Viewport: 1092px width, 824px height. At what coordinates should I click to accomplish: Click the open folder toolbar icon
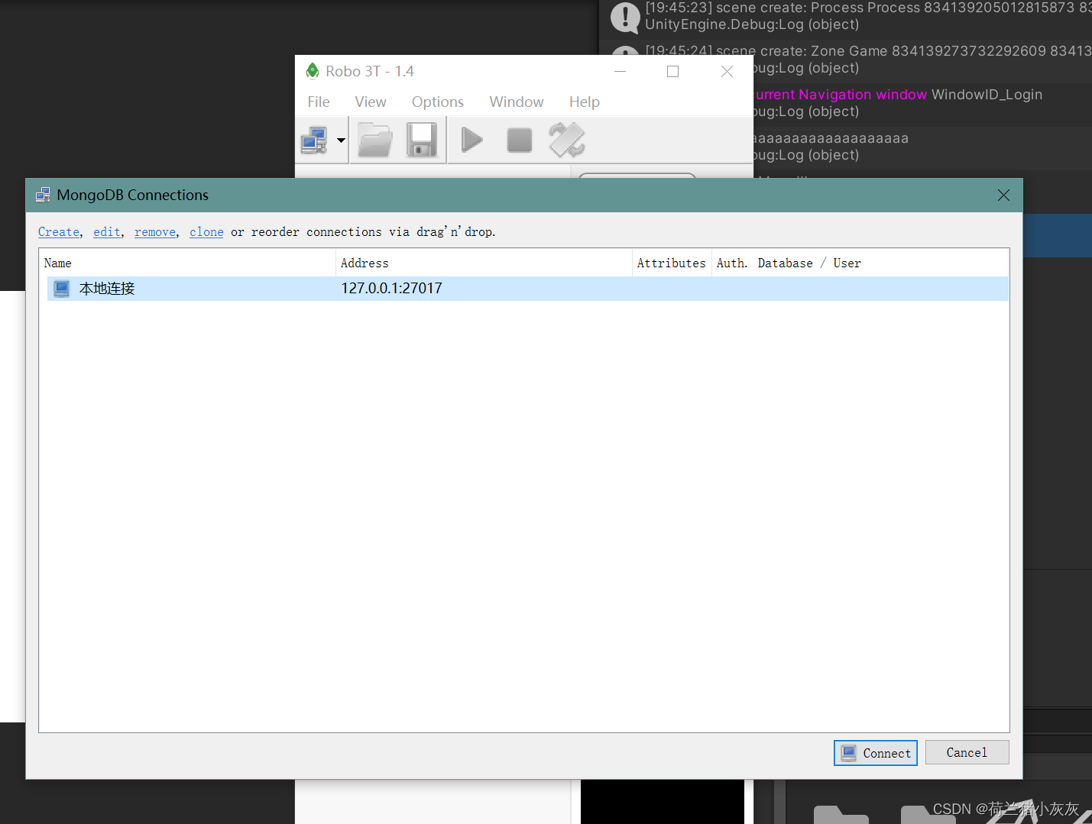point(375,140)
